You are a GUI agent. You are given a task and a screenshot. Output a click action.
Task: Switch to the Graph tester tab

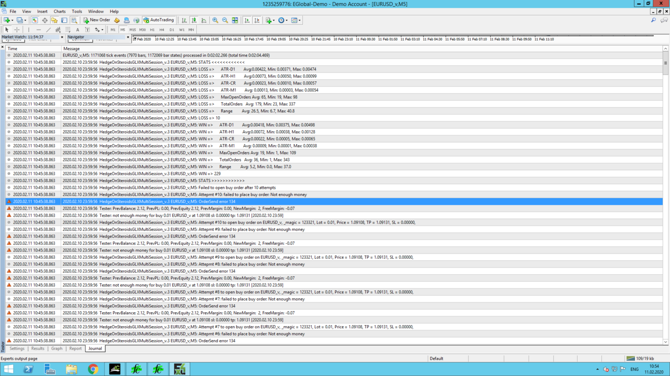[57, 349]
